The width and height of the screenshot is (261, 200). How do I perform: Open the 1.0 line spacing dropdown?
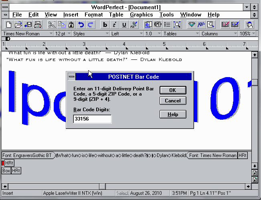click(153, 34)
